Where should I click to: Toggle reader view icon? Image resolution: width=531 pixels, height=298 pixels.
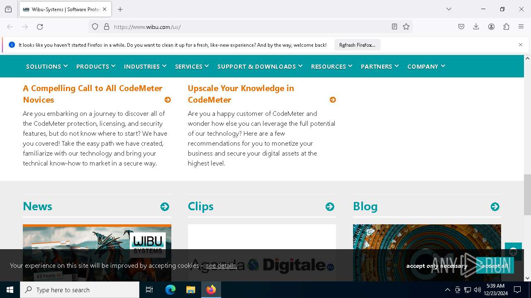click(x=395, y=27)
